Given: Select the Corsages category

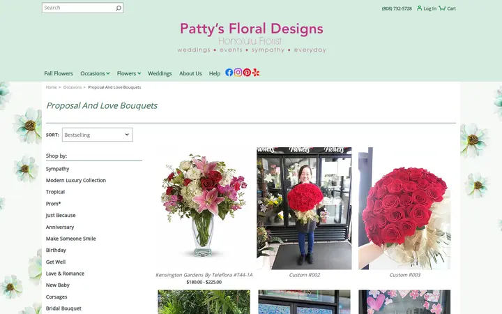Looking at the screenshot, I should (56, 297).
